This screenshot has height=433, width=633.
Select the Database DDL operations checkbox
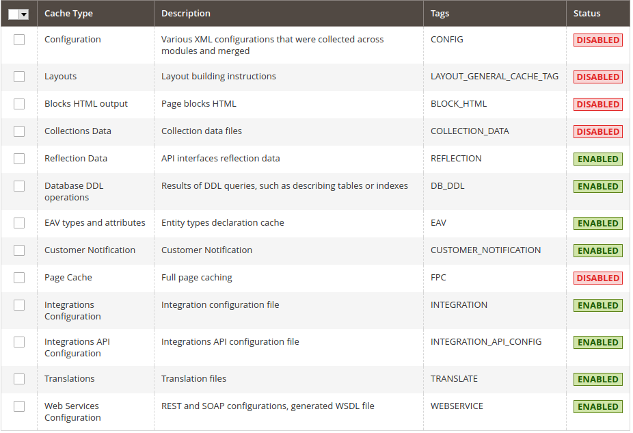pyautogui.click(x=19, y=186)
